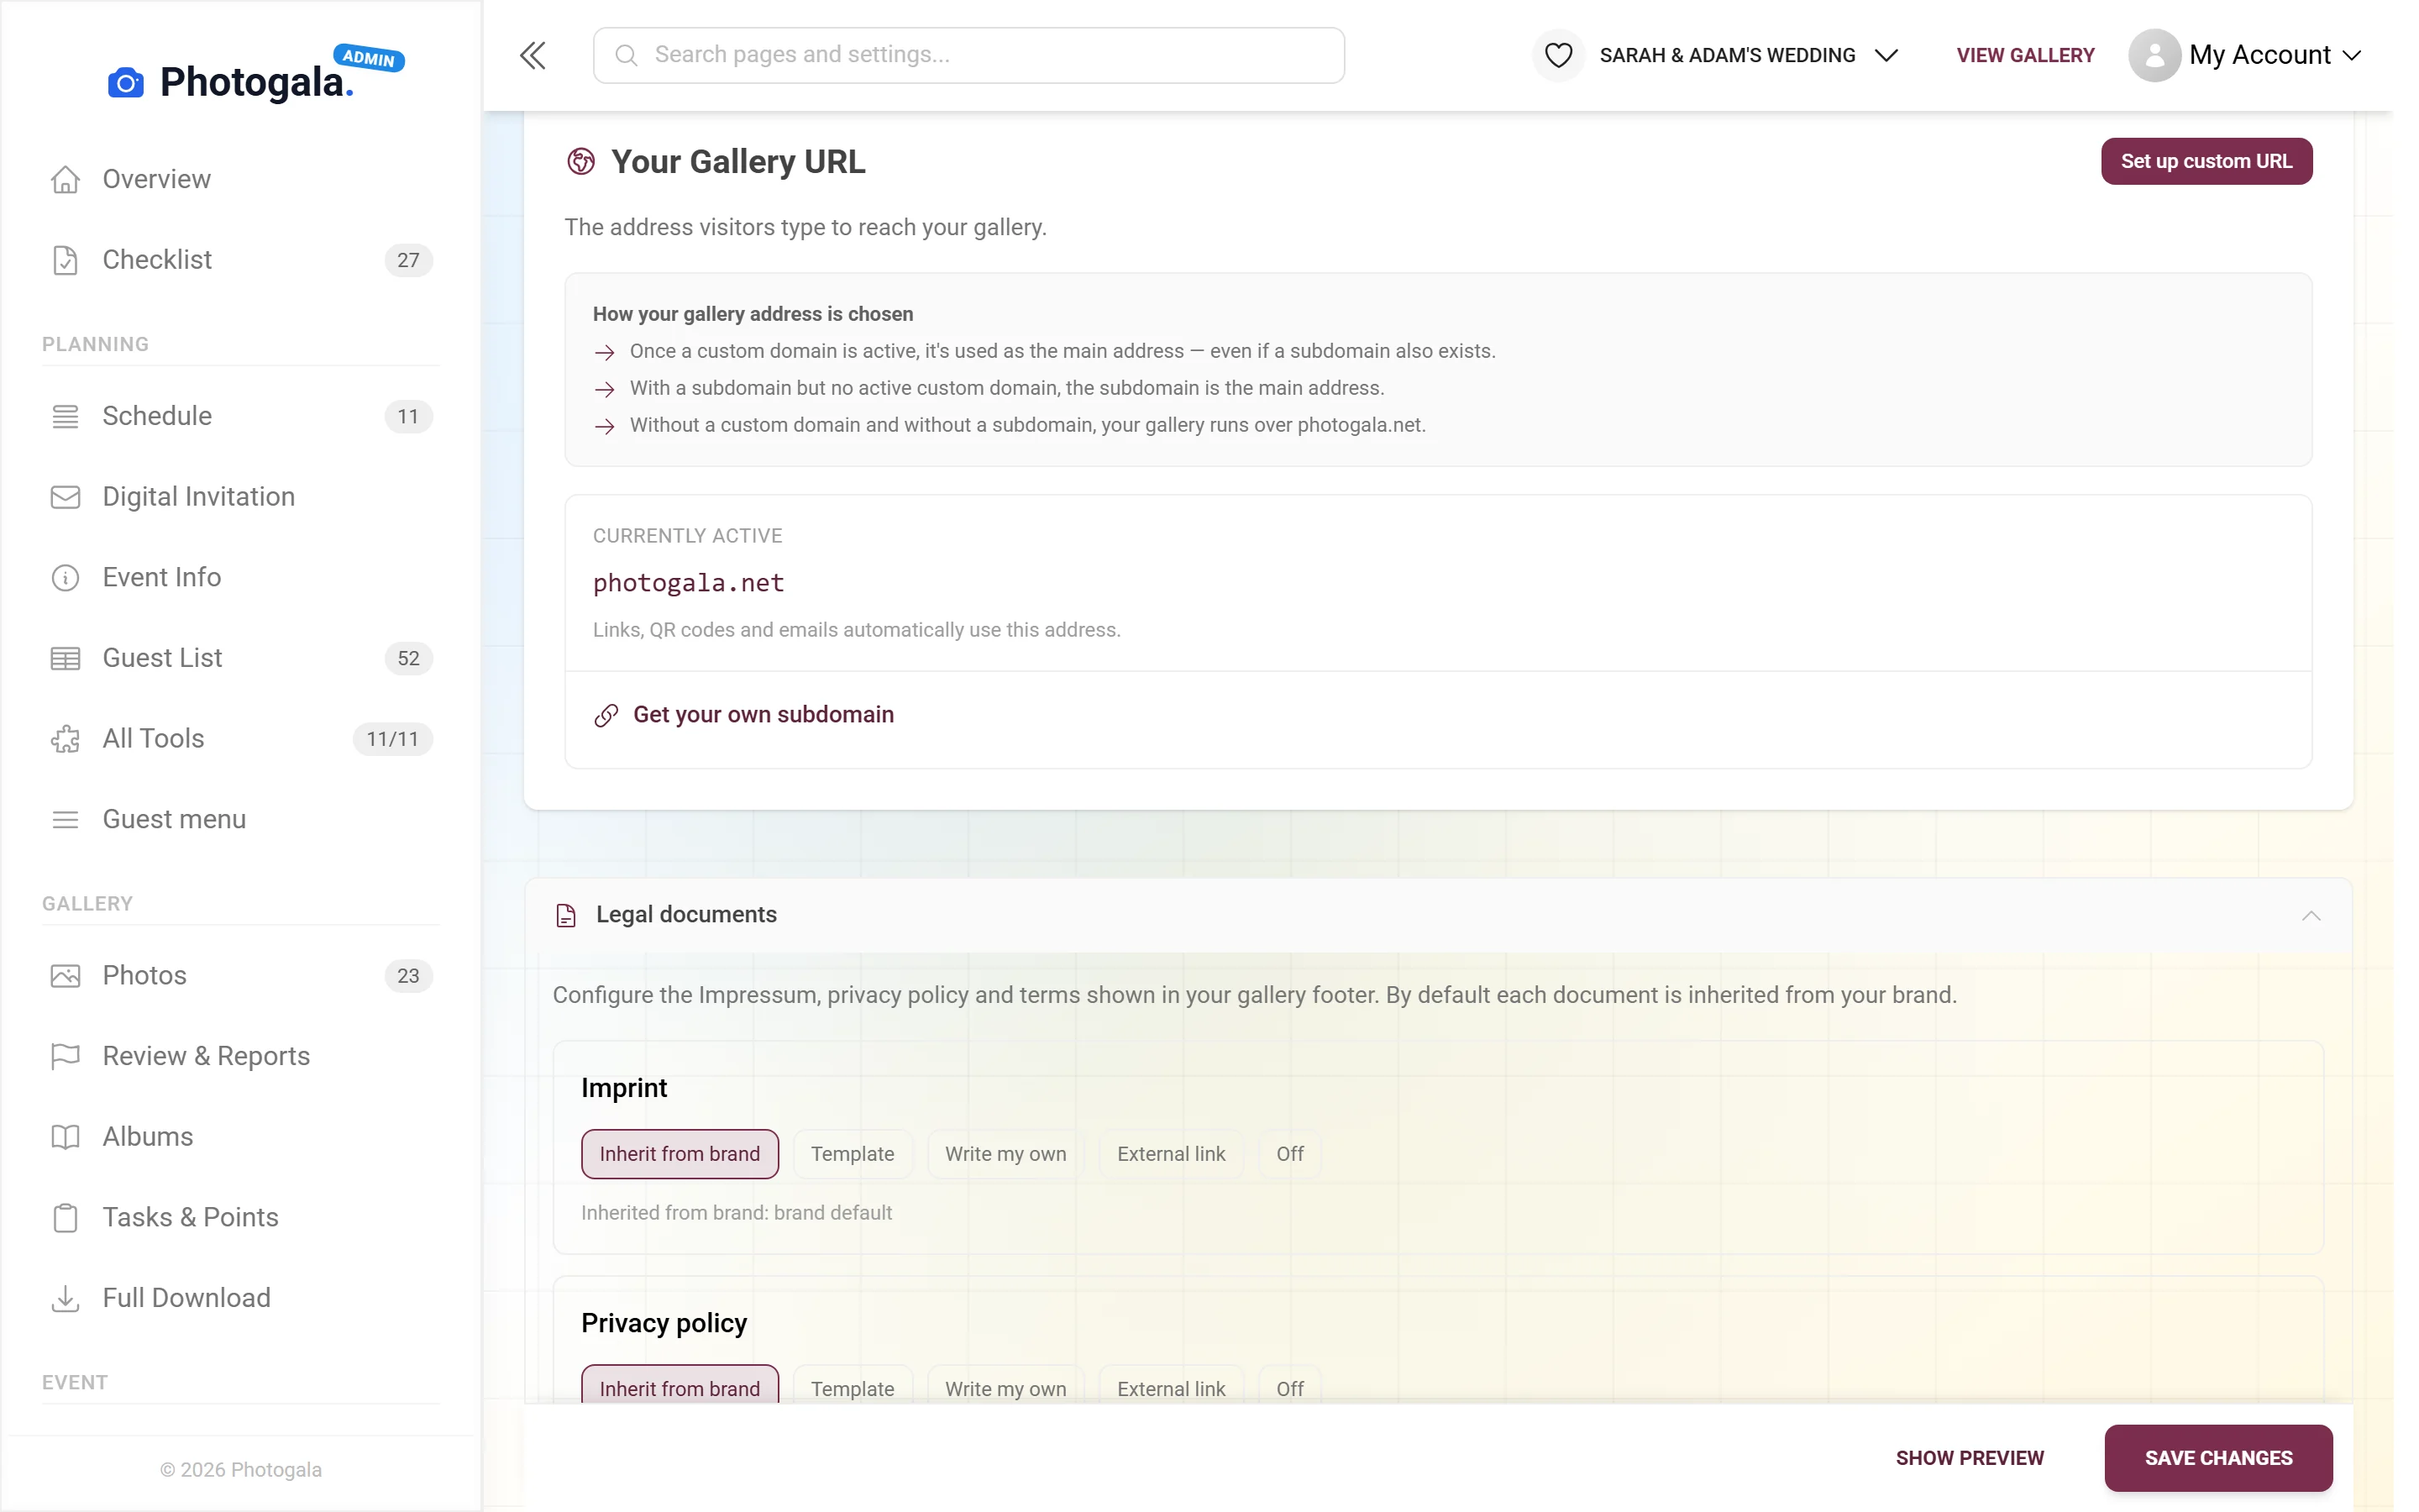Collapse sidebar with double chevron icon

[533, 55]
